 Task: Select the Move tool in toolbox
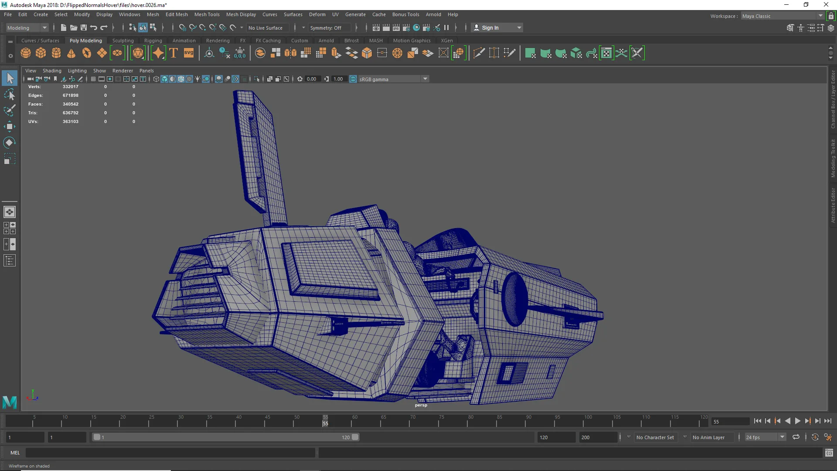pyautogui.click(x=10, y=127)
